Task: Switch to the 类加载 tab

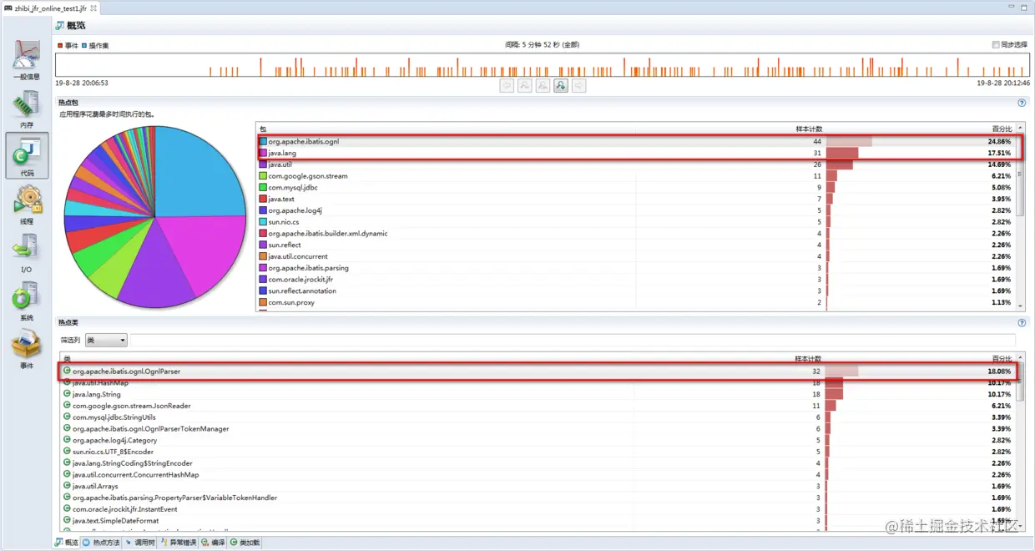Action: click(x=245, y=543)
